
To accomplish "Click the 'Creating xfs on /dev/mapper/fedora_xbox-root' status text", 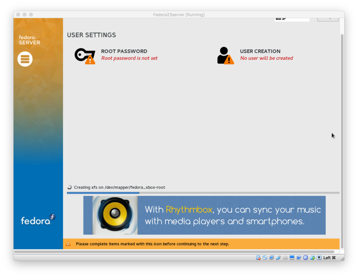I will [120, 187].
